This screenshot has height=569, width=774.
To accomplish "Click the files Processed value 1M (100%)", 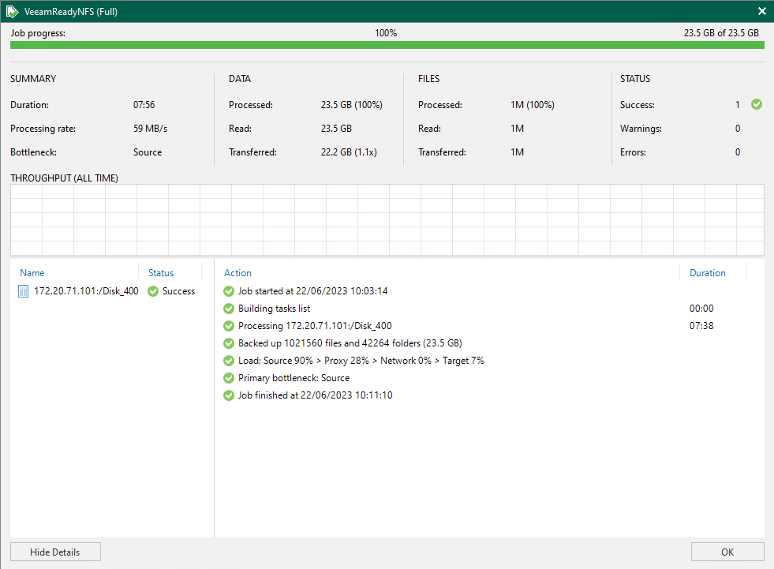I will pyautogui.click(x=532, y=105).
